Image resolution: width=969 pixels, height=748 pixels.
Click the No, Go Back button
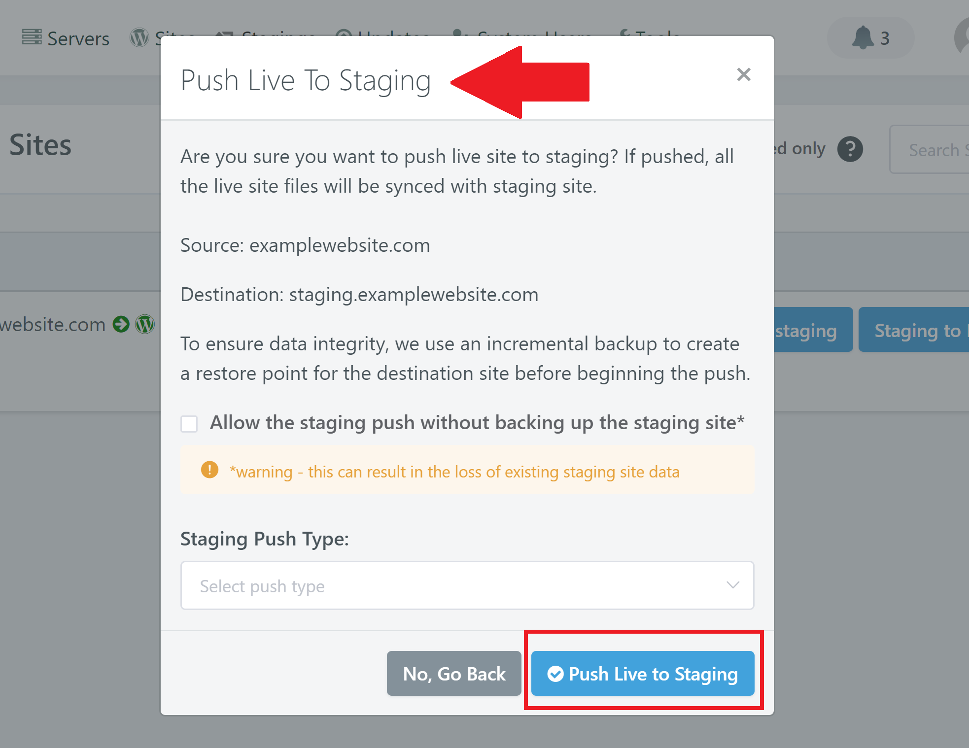tap(454, 674)
